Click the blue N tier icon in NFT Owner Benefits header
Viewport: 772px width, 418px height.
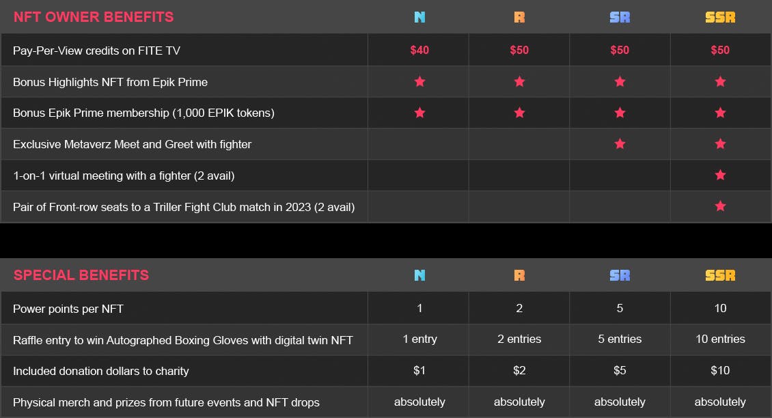[419, 17]
